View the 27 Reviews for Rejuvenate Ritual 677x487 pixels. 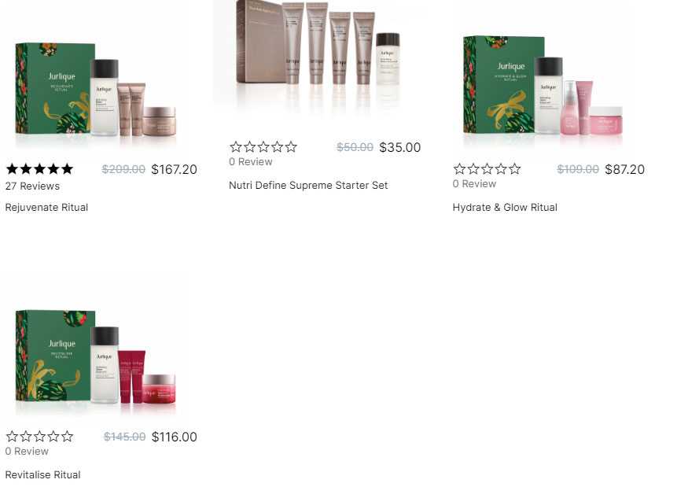[x=32, y=186]
